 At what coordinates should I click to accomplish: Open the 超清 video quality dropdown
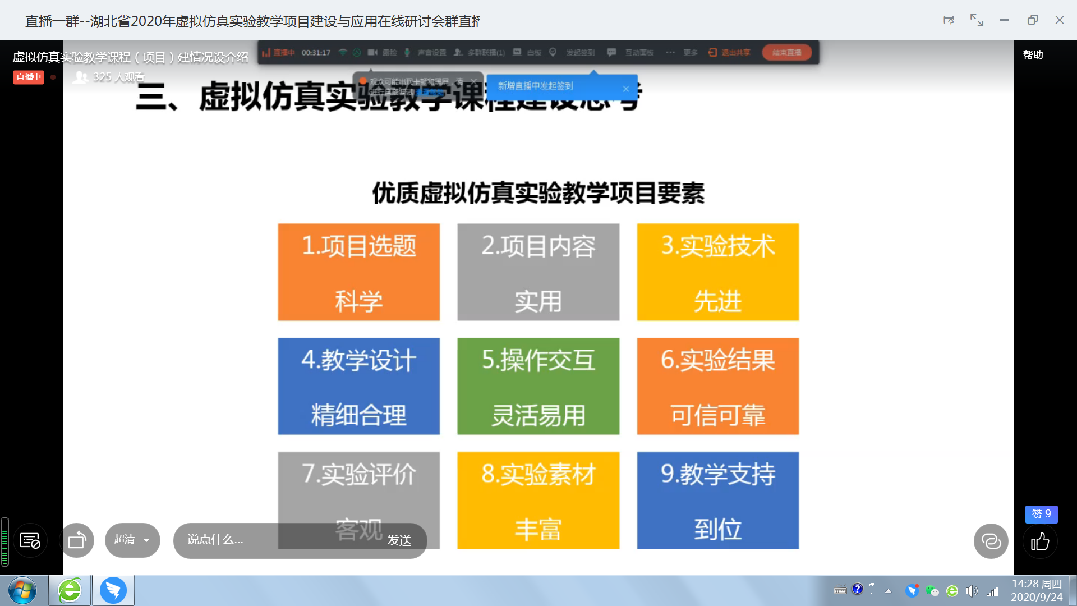tap(132, 540)
